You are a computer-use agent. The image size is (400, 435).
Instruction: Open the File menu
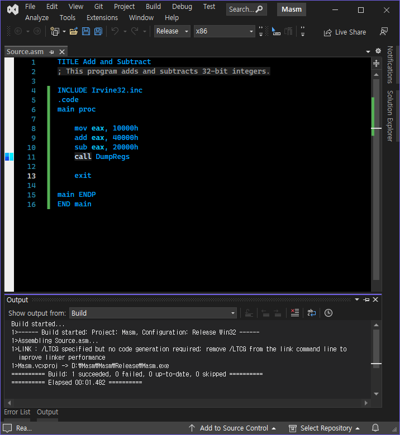tap(30, 6)
